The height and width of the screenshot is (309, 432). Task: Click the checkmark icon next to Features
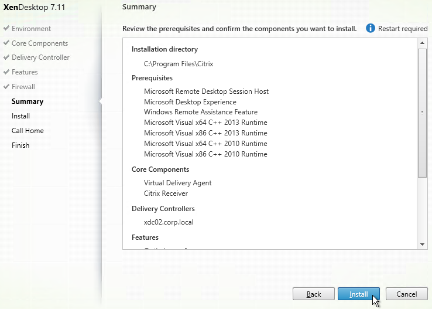[x=6, y=72]
